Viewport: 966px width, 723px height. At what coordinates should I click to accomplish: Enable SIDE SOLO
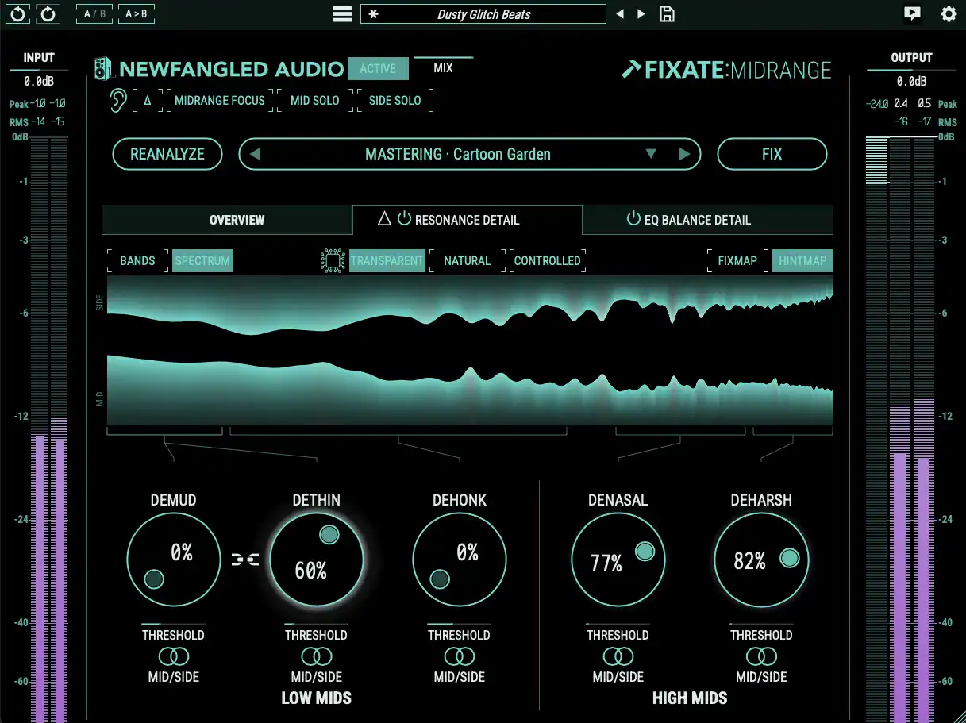[x=394, y=101]
